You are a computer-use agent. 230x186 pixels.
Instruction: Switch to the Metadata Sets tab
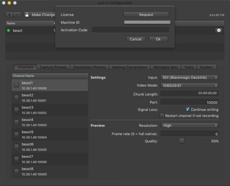click(166, 67)
